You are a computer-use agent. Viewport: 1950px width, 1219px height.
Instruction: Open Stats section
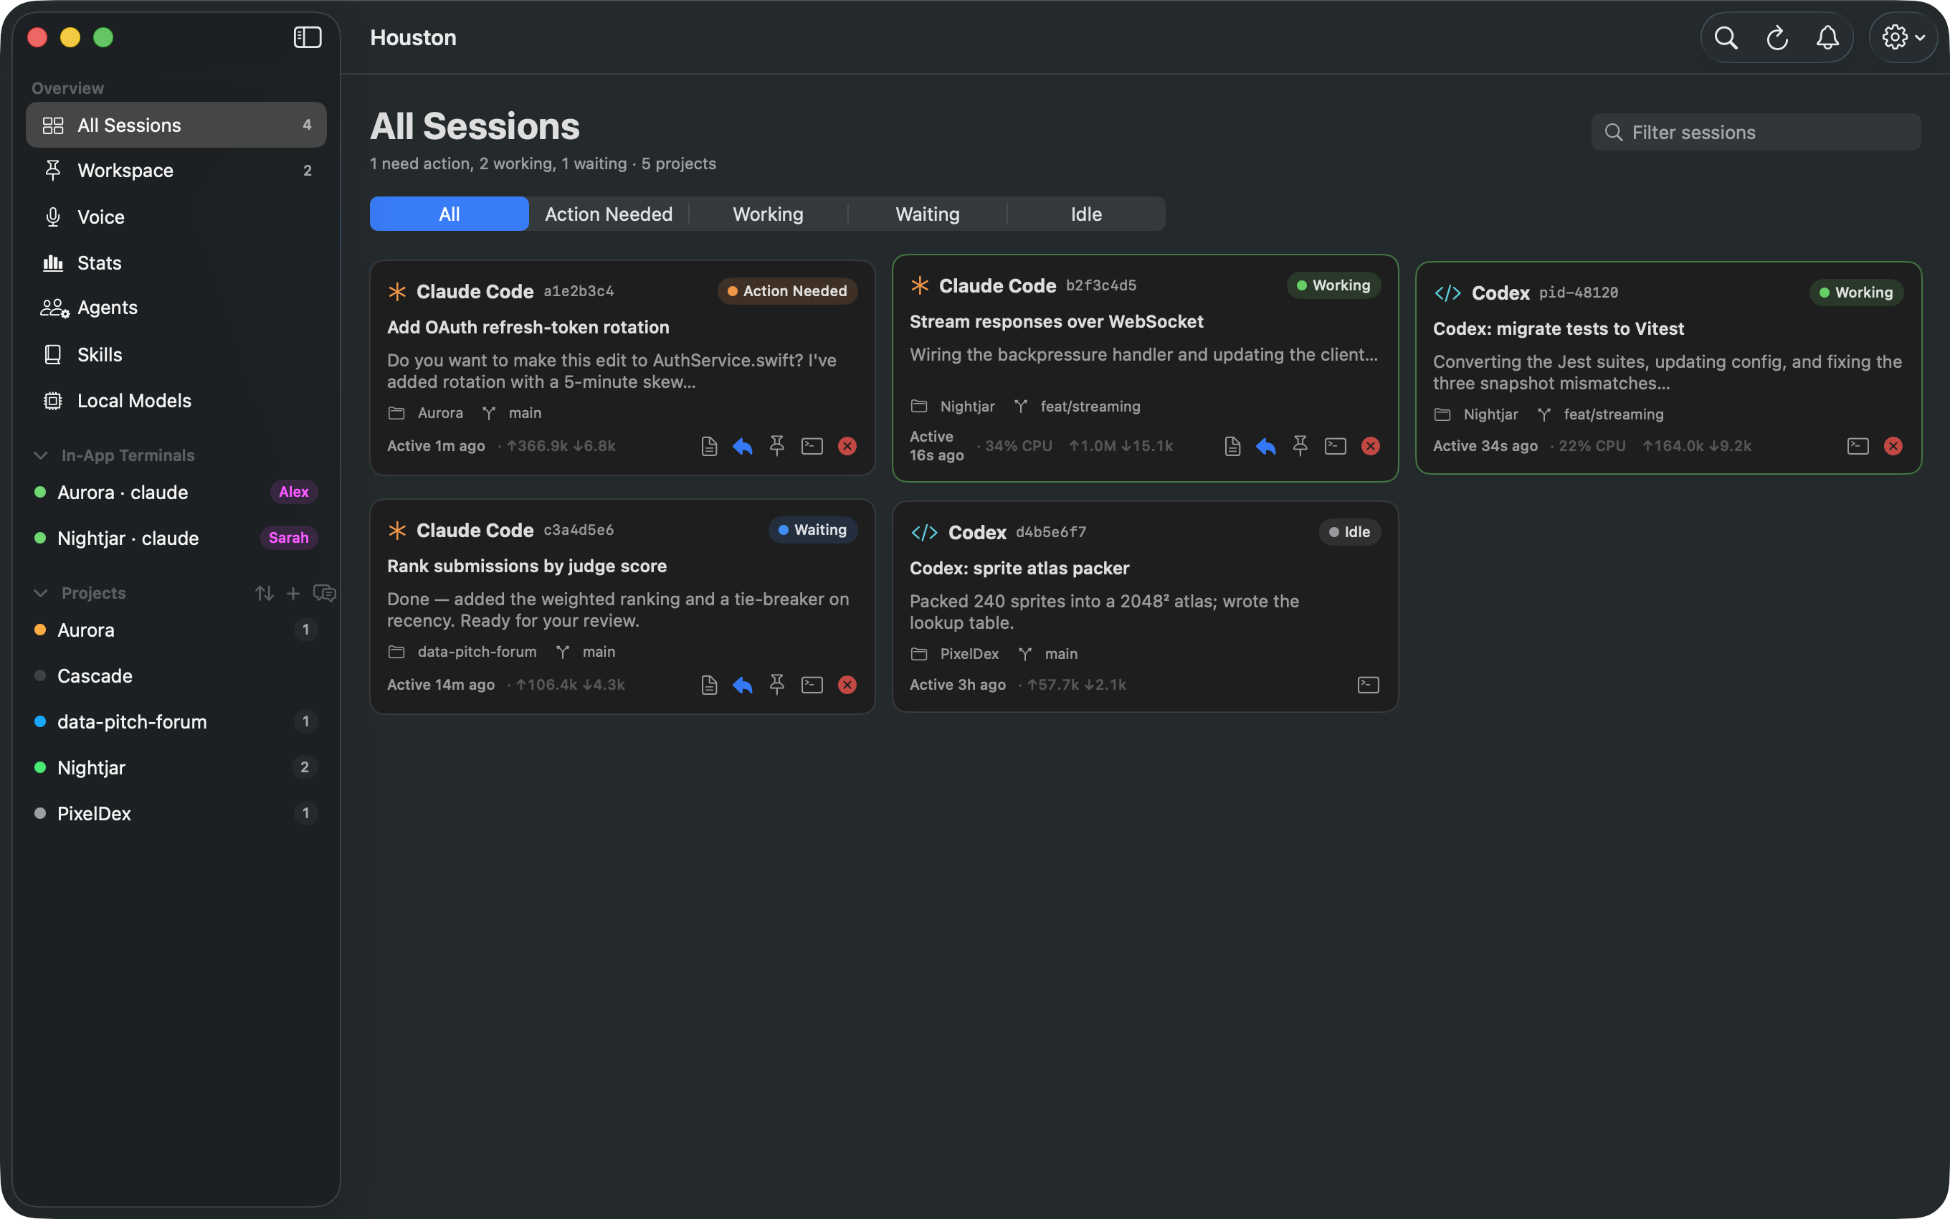pyautogui.click(x=176, y=263)
